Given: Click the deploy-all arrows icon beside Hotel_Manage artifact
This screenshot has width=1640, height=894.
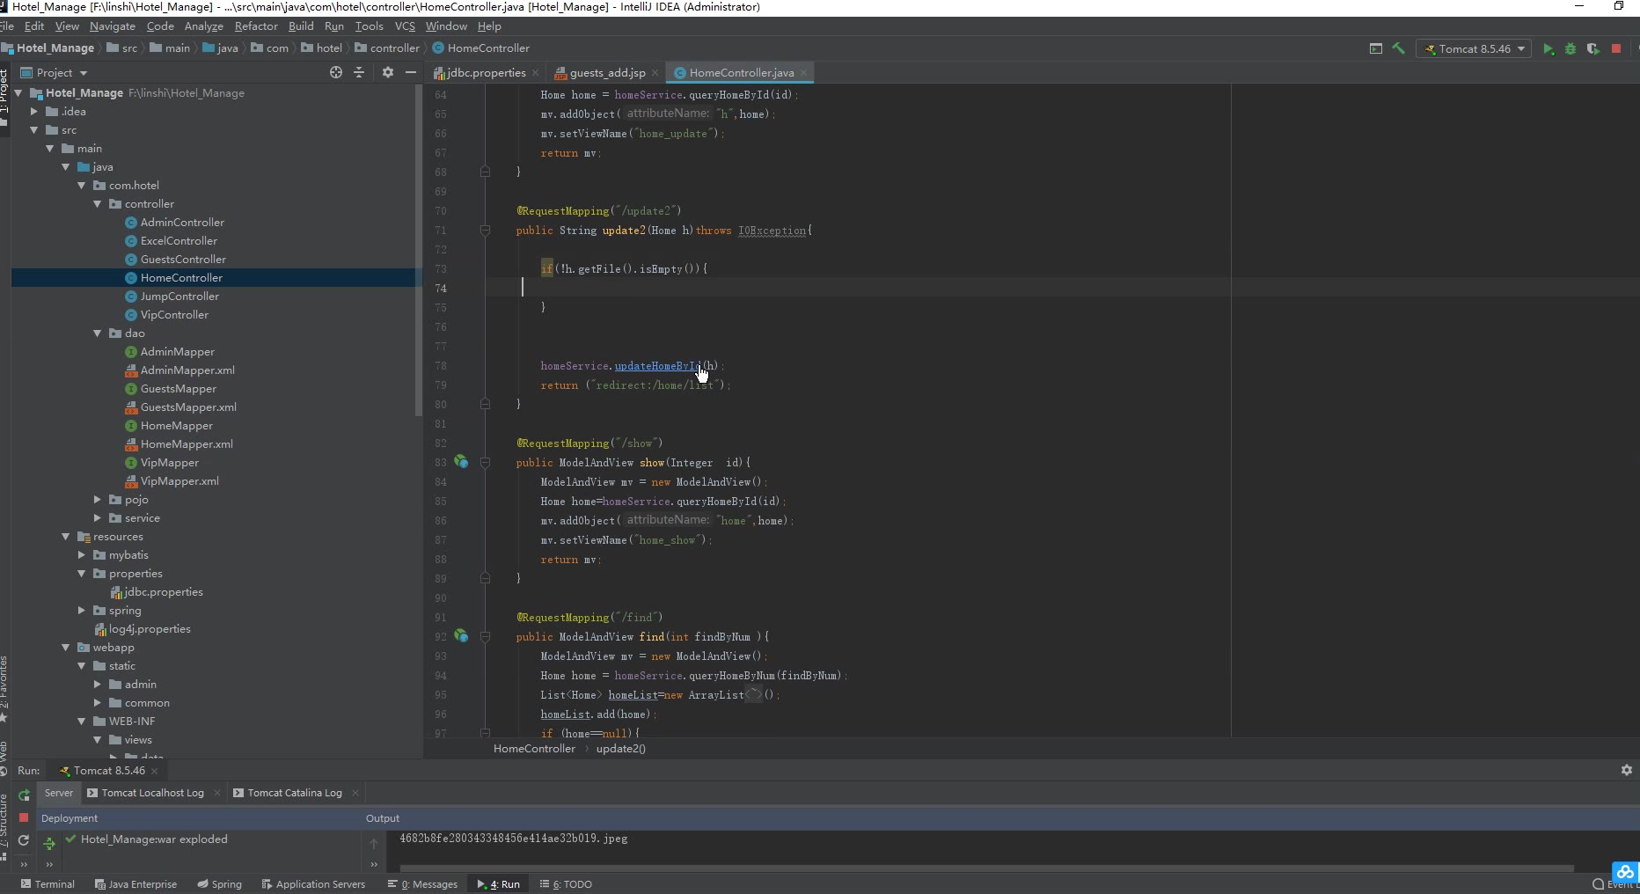Looking at the screenshot, I should 49,843.
